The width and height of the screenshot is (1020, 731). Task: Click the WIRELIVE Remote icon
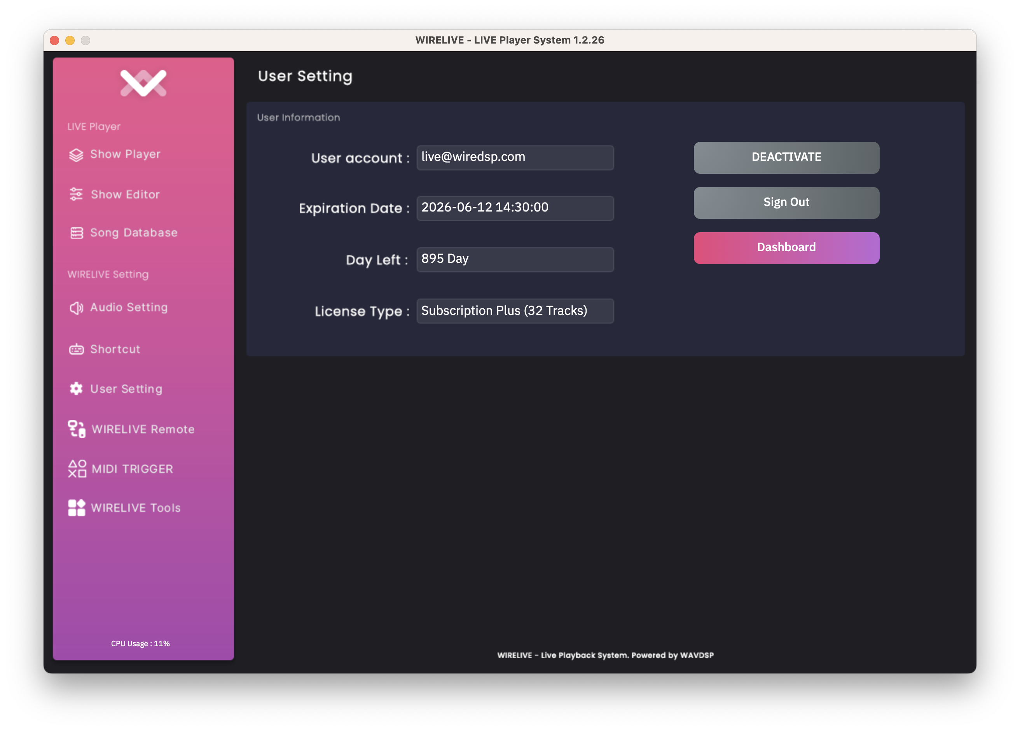pos(77,429)
